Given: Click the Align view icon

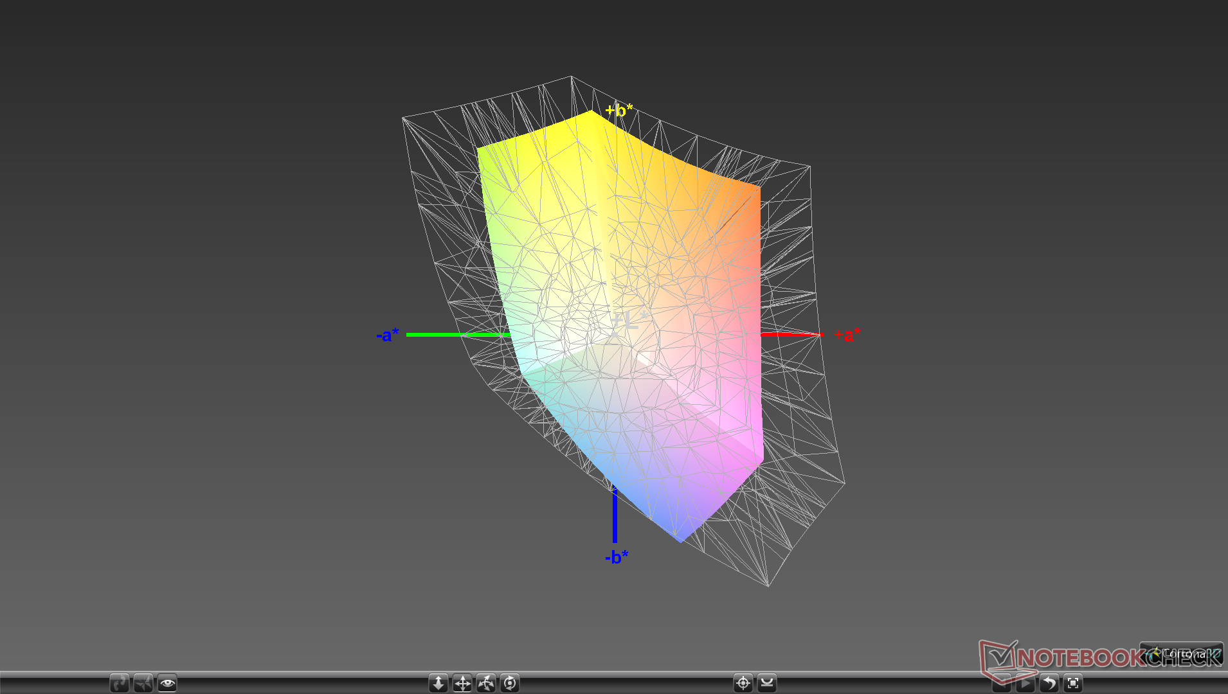Looking at the screenshot, I should click(767, 682).
